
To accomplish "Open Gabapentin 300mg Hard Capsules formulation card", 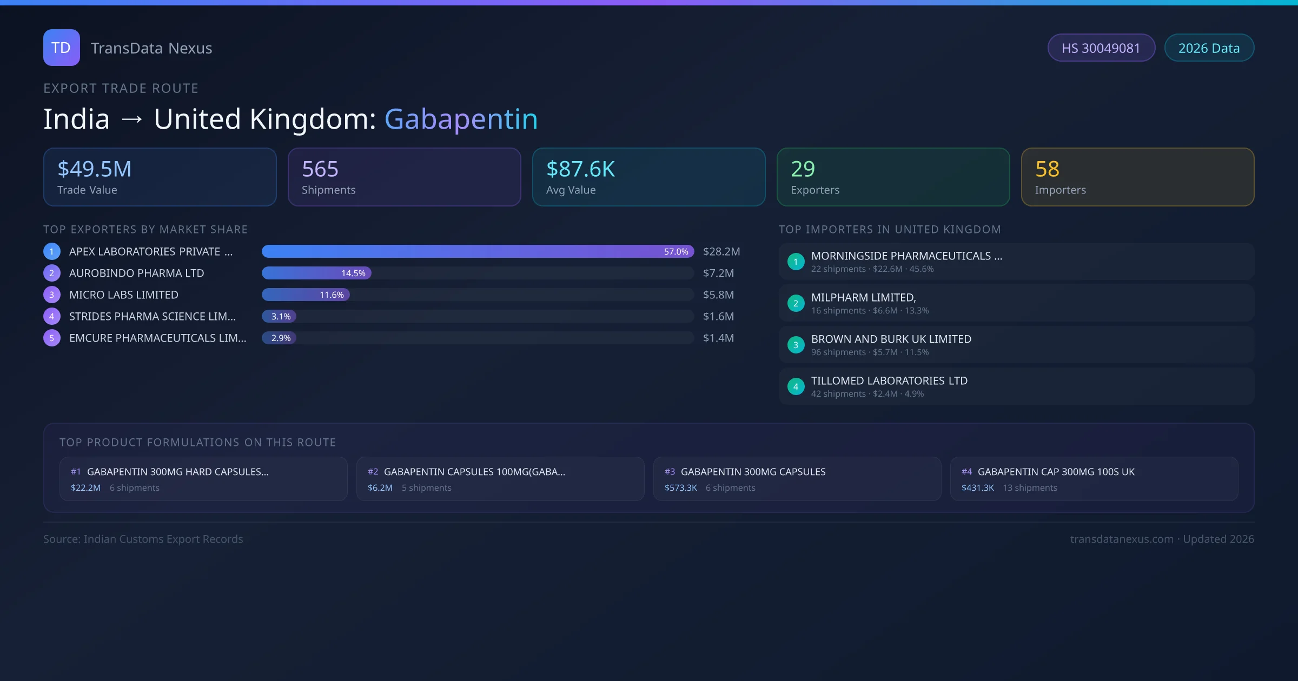I will point(203,479).
